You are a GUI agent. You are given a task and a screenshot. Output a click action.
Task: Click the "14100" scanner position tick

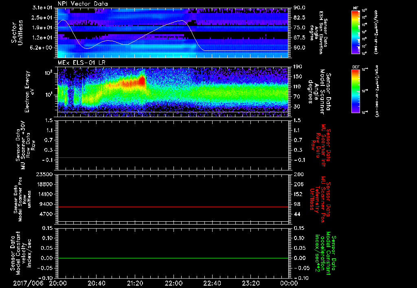(x=45, y=194)
